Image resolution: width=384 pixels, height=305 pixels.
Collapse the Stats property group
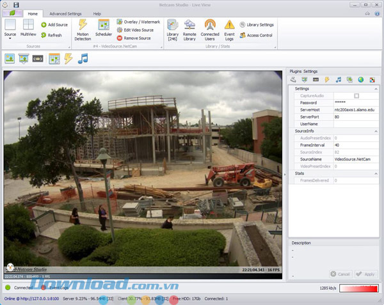tap(376, 174)
